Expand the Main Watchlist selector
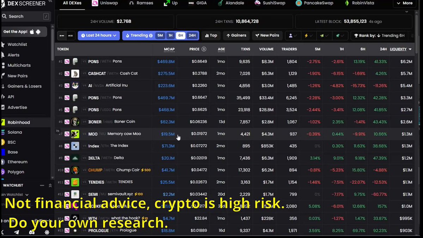 15,195
